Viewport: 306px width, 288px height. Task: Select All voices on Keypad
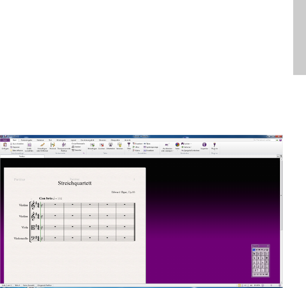[x=267, y=274]
